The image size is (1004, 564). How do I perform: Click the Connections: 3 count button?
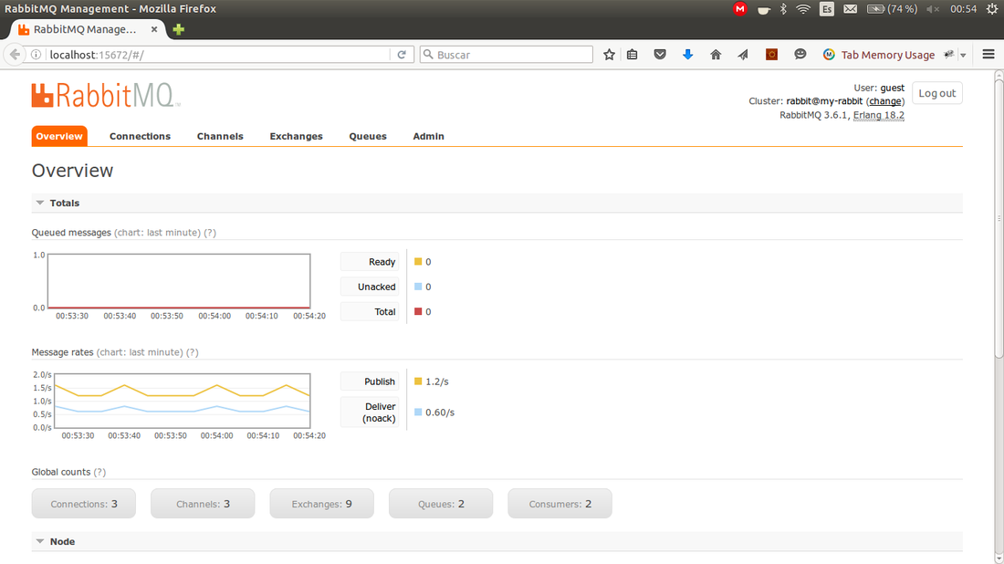(x=84, y=504)
